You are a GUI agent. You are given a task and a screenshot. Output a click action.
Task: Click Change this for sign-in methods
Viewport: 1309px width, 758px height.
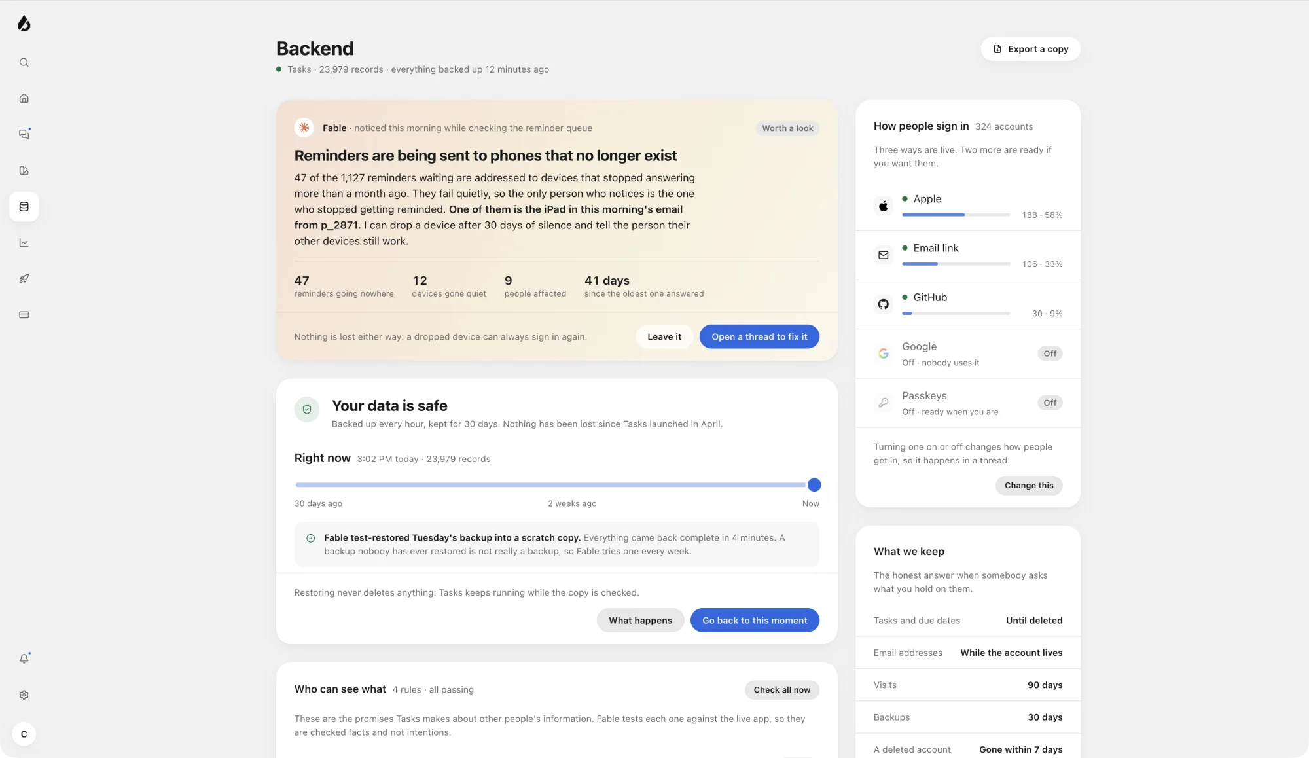[x=1029, y=486]
